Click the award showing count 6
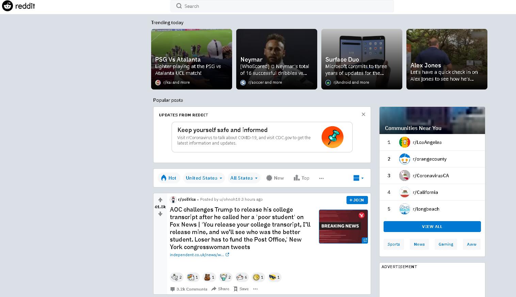Image resolution: width=516 pixels, height=297 pixels. point(242,277)
